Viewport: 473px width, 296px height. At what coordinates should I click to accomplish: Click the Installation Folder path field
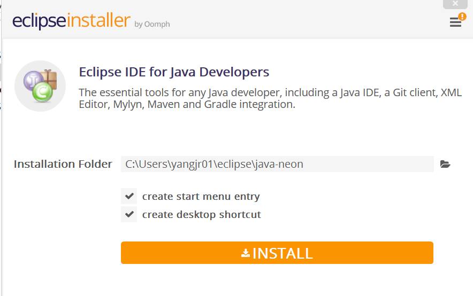coord(277,164)
